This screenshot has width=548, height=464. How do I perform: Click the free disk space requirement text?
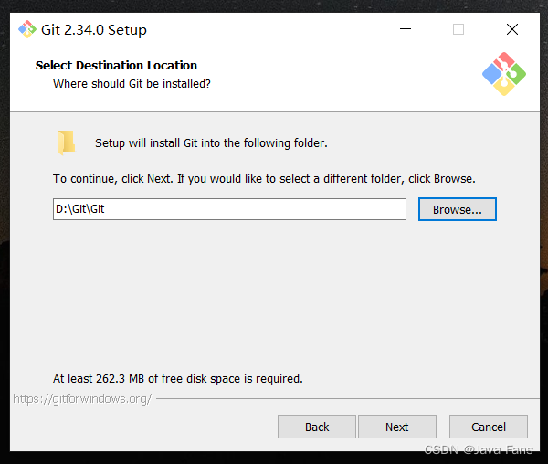coord(178,379)
